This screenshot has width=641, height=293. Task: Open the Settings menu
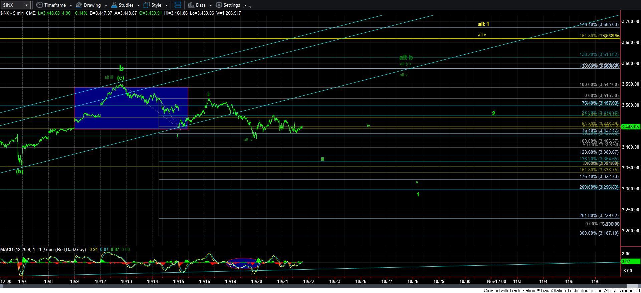[x=232, y=5]
